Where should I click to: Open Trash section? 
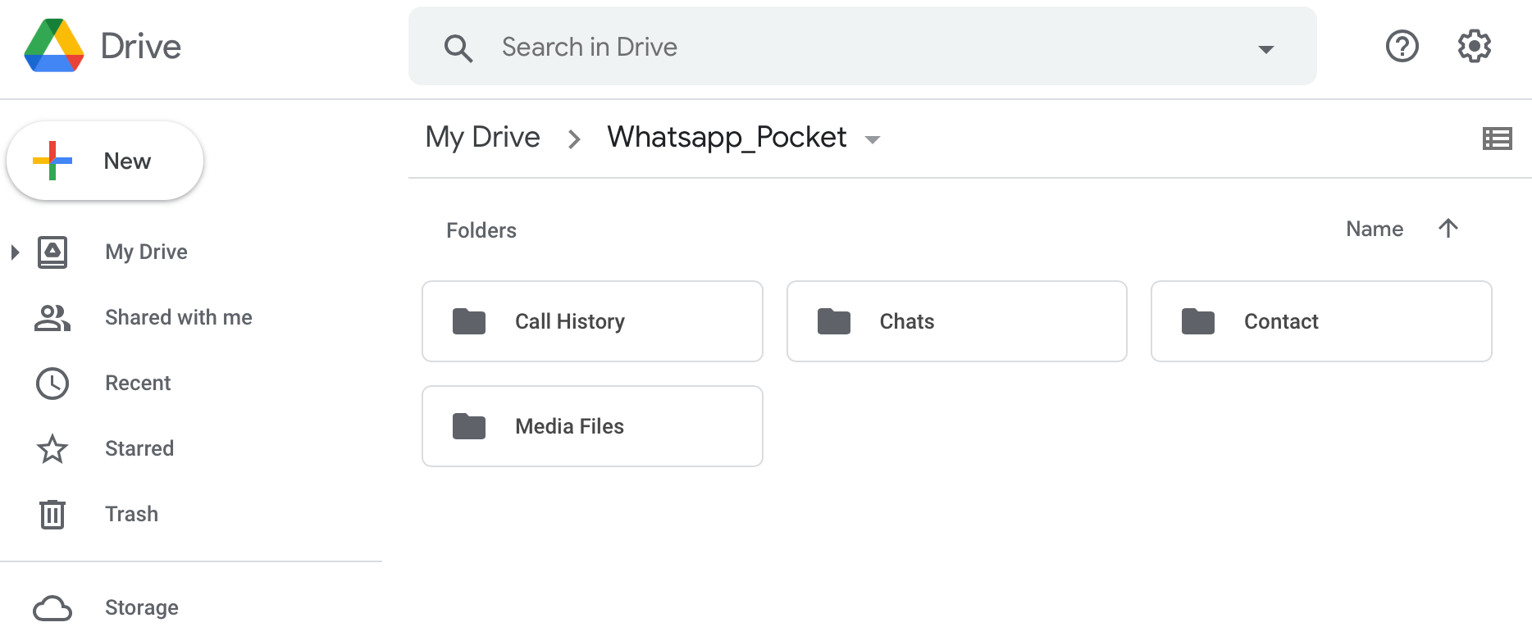point(131,514)
